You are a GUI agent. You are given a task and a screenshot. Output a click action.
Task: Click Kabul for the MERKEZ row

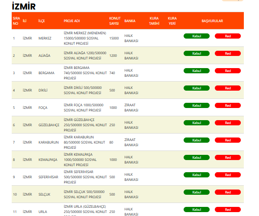coord(197,36)
